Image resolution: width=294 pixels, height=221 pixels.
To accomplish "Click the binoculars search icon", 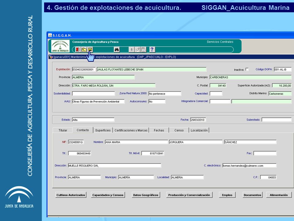I will (x=117, y=50).
